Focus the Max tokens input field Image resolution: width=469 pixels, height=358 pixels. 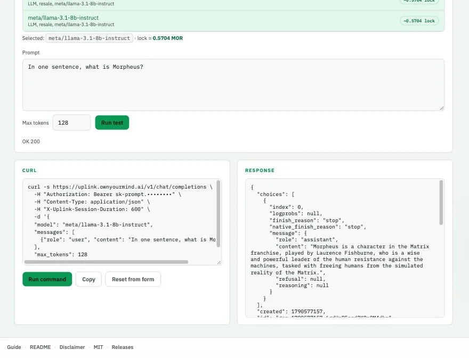pos(71,123)
